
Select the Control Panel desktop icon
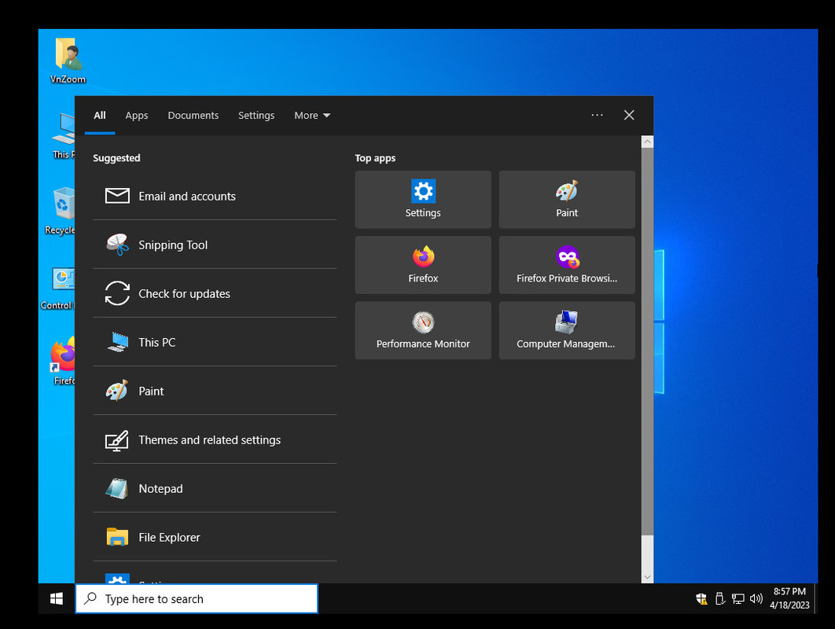[57, 288]
